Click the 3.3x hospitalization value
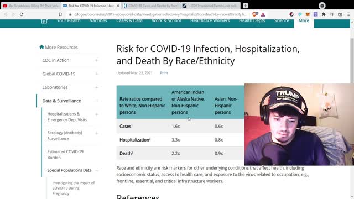 click(176, 140)
